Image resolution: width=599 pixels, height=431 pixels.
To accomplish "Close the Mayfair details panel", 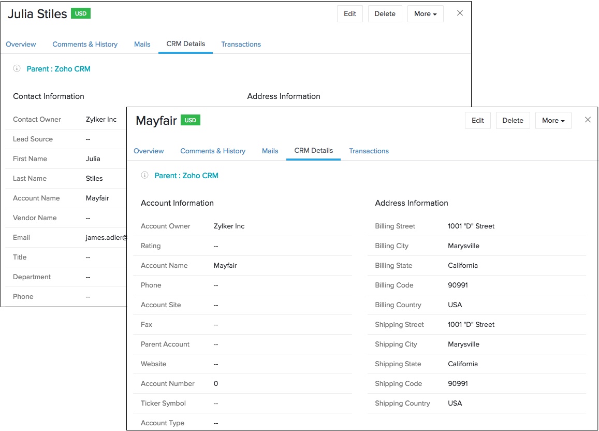I will 588,120.
